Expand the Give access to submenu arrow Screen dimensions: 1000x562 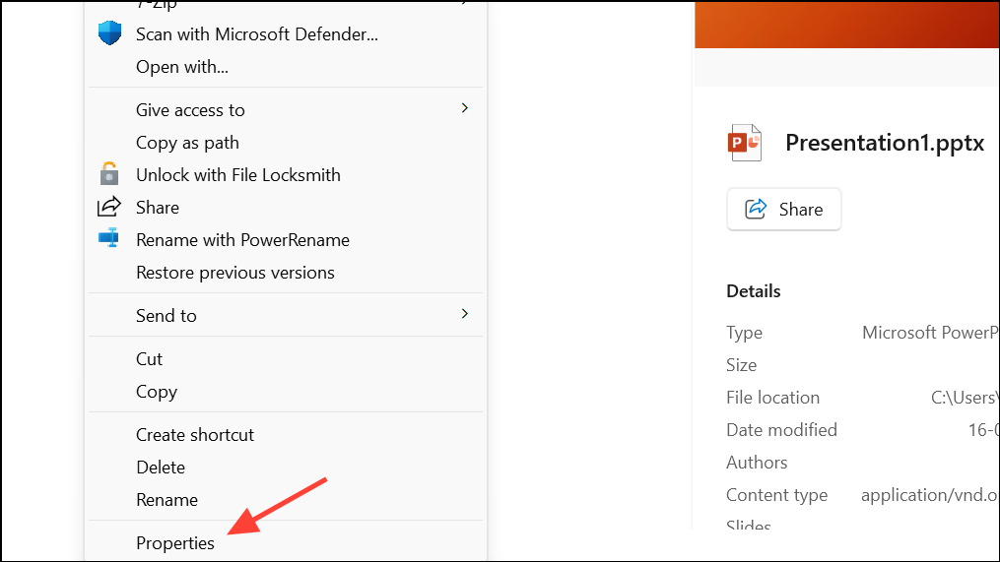pos(465,108)
